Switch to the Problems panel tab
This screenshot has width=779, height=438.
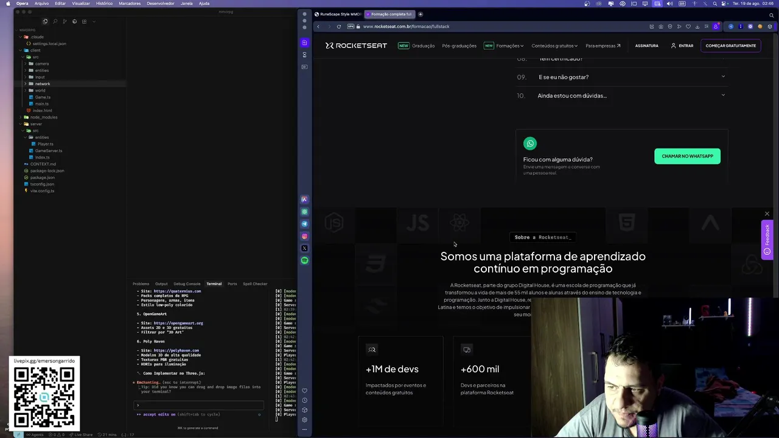(141, 283)
